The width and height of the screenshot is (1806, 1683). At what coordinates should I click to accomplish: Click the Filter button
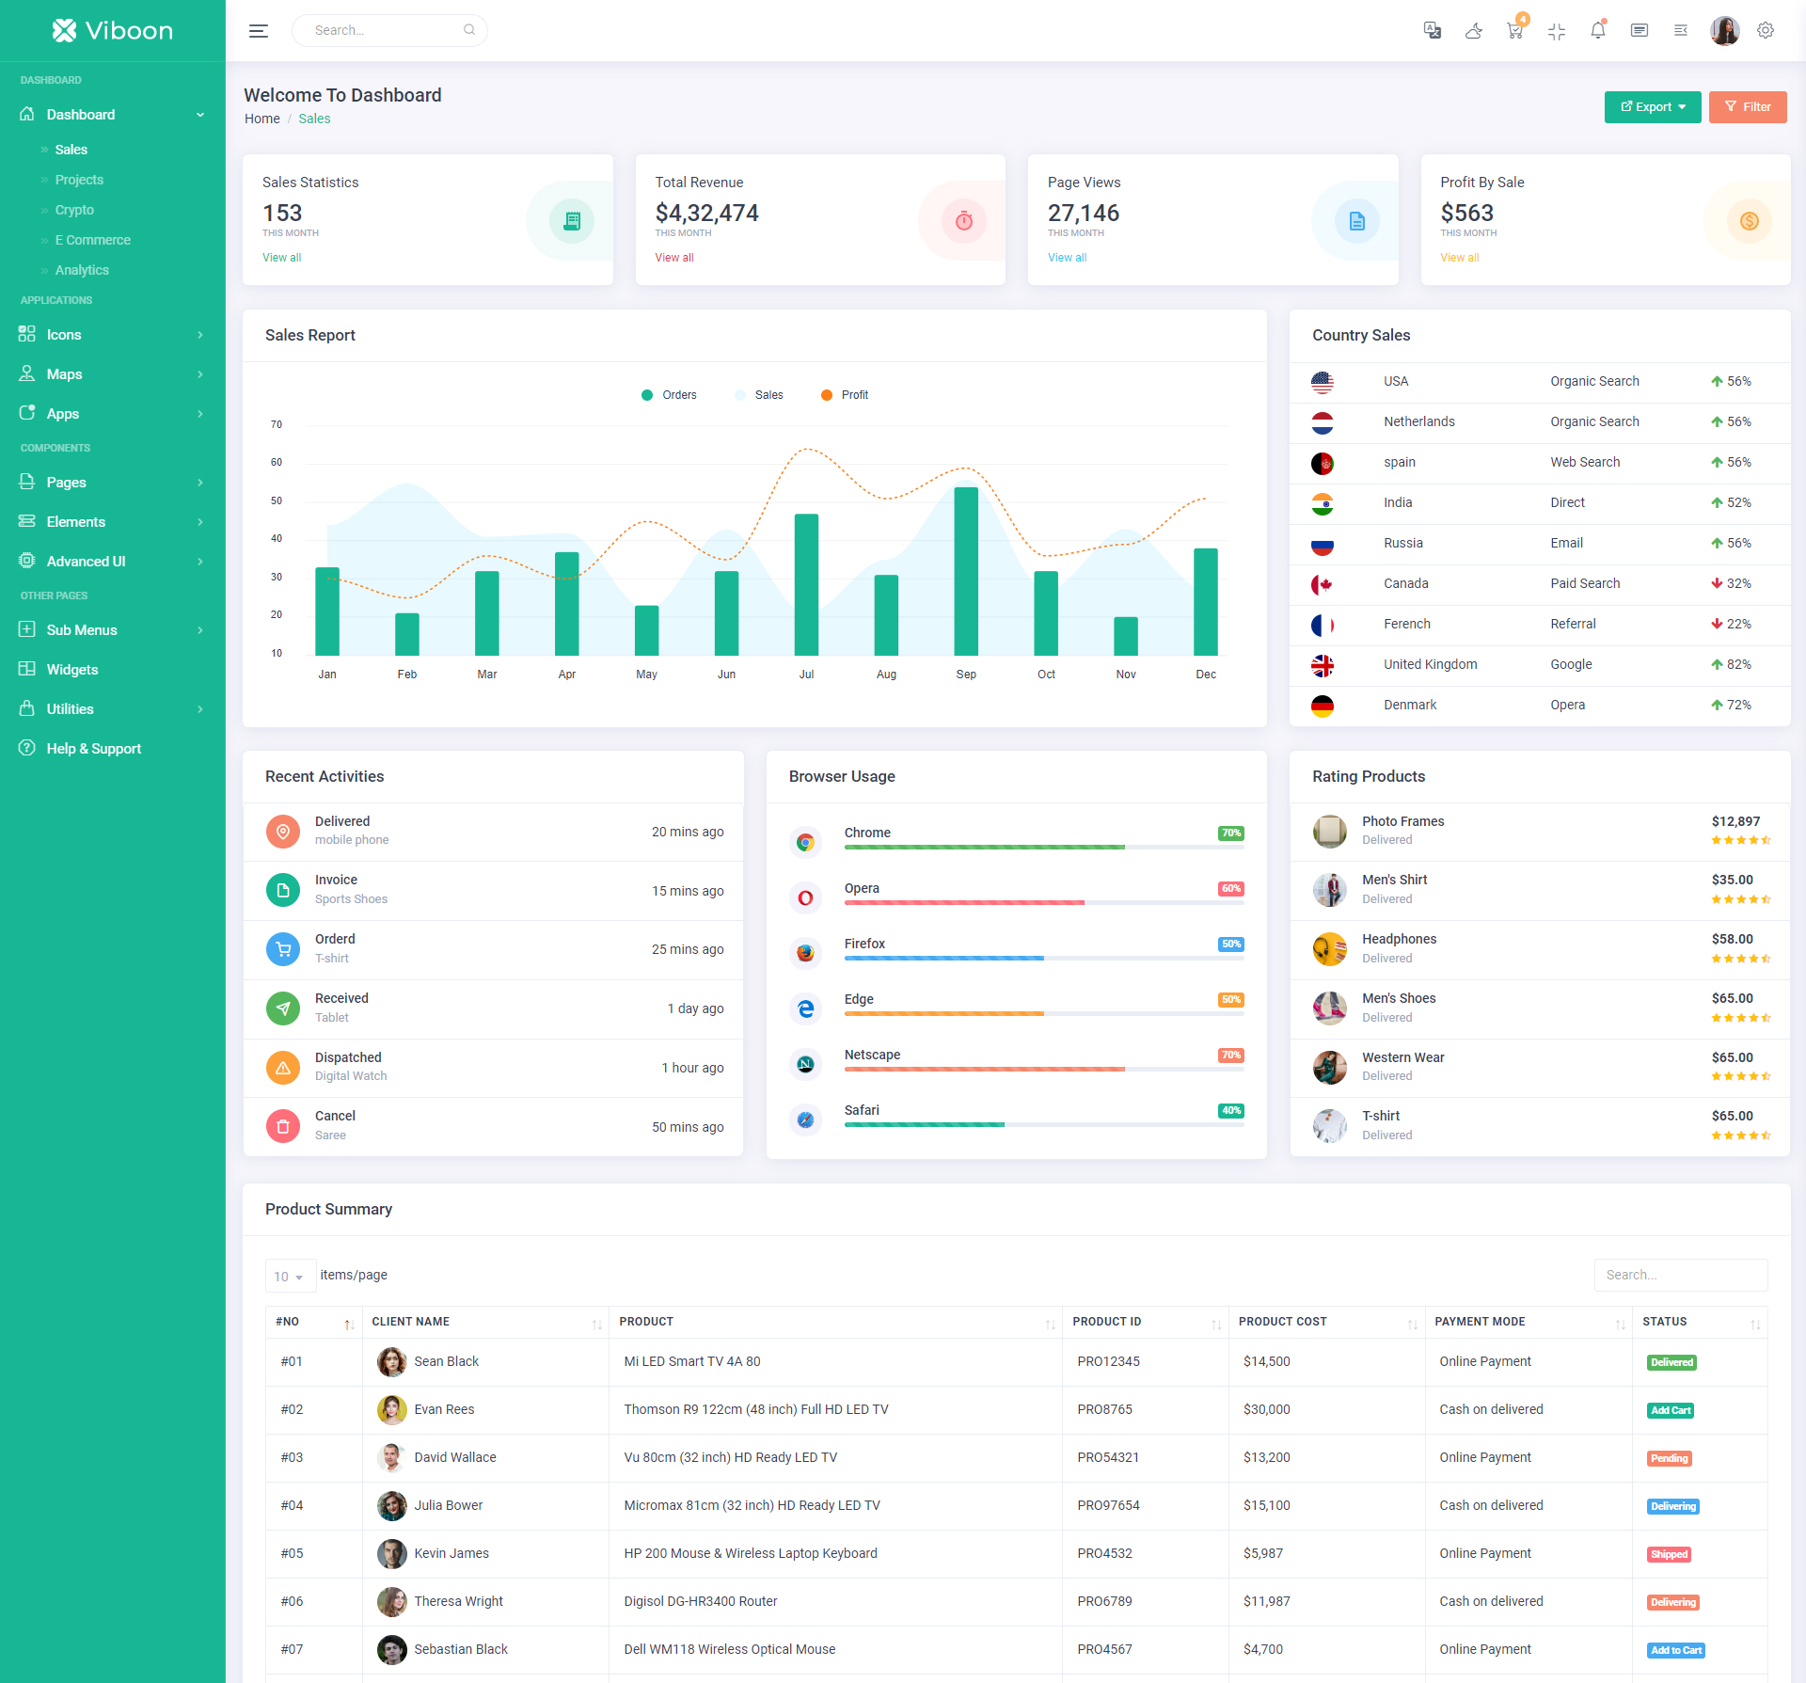[1747, 107]
